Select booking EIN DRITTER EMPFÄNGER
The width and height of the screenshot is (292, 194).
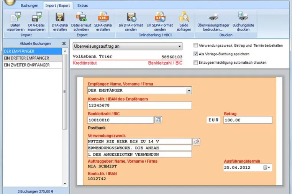[x=33, y=58]
